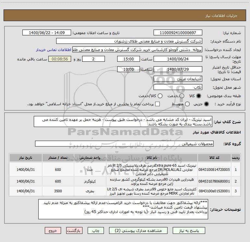Click date 1400/06/31 in row 3

pyautogui.click(x=26, y=191)
